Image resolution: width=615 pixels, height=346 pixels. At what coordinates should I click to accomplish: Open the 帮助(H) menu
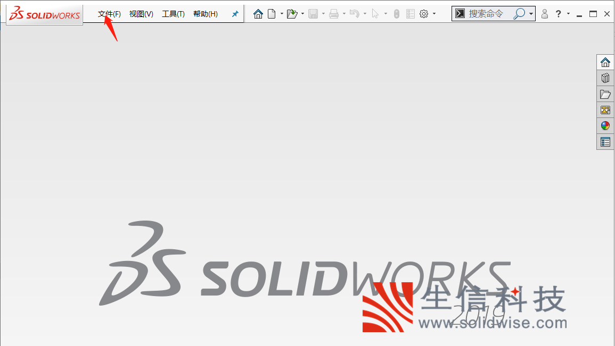point(206,14)
